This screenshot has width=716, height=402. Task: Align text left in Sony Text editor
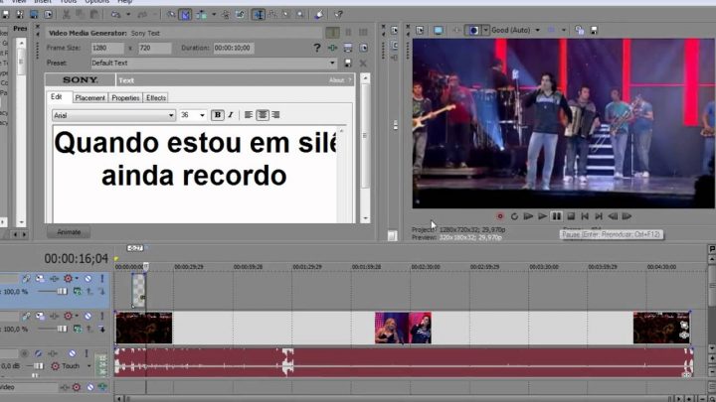coord(249,115)
